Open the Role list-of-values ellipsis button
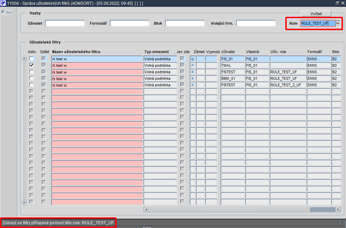This screenshot has width=346, height=228. click(x=338, y=23)
